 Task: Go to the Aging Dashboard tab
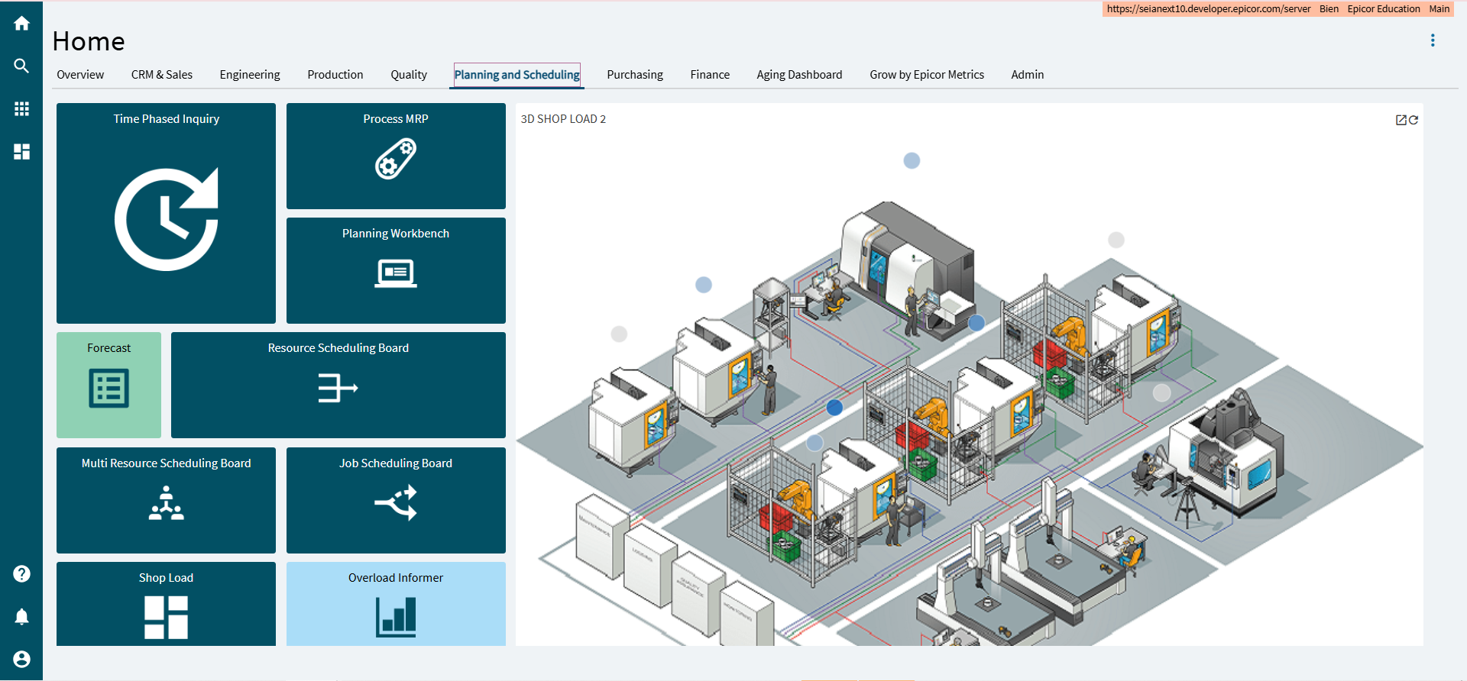pos(799,75)
